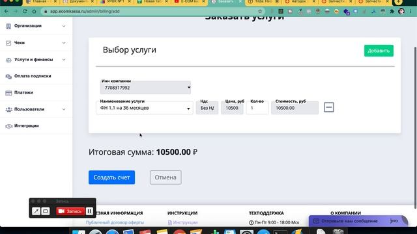This screenshot has height=234, width=417.
Task: Open Terminal from the dock
Action: (x=280, y=232)
